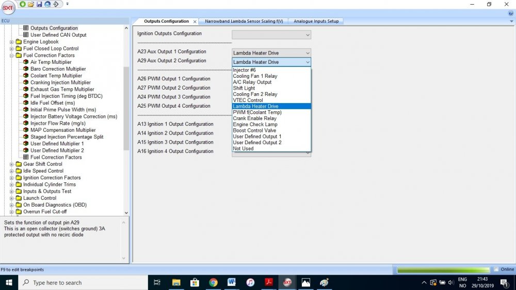The width and height of the screenshot is (516, 290).
Task: Open Chrome from the Windows taskbar
Action: point(213,283)
